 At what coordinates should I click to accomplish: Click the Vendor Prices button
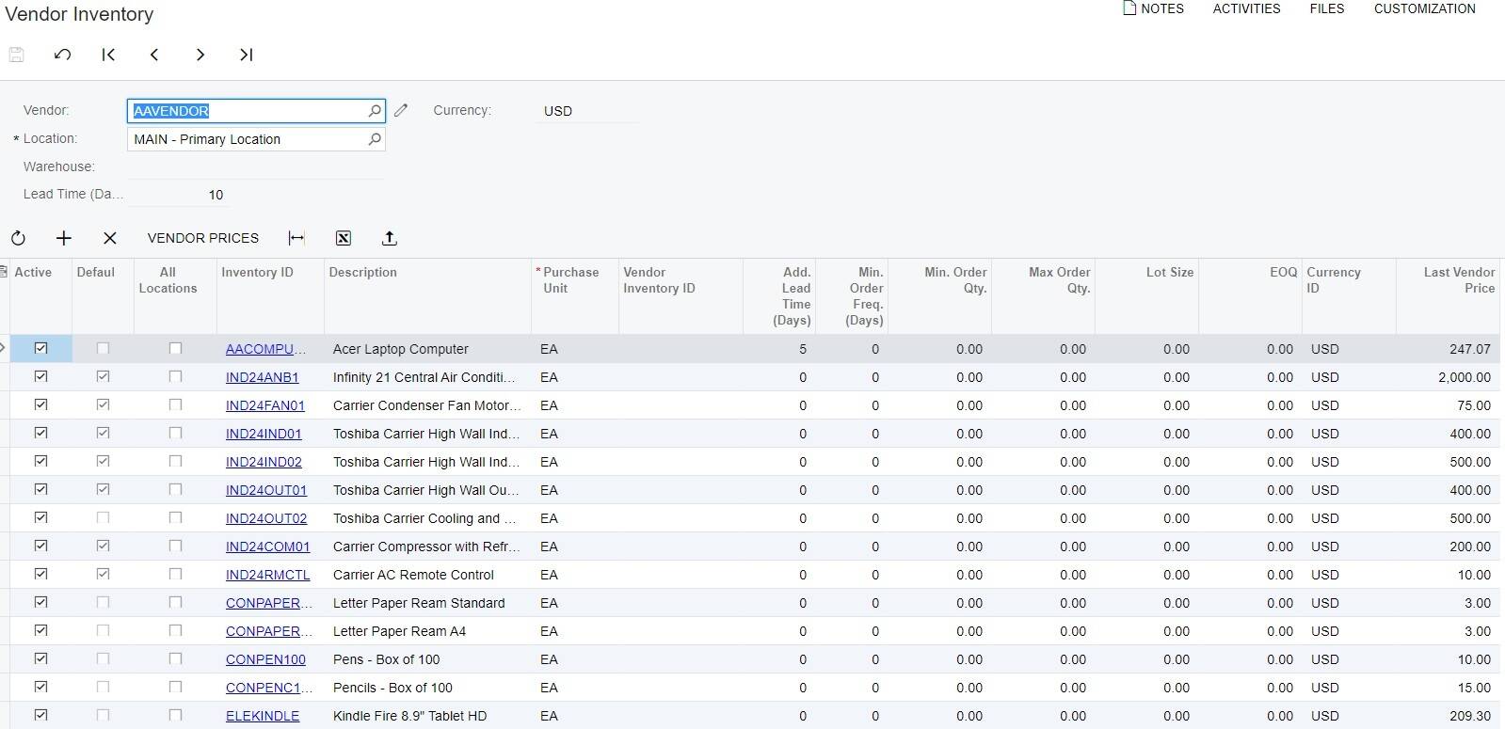pyautogui.click(x=203, y=238)
